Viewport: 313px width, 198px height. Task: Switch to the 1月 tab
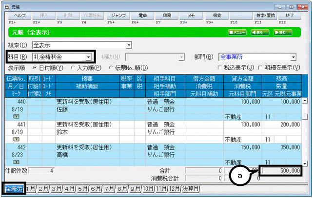pyautogui.click(x=31, y=188)
